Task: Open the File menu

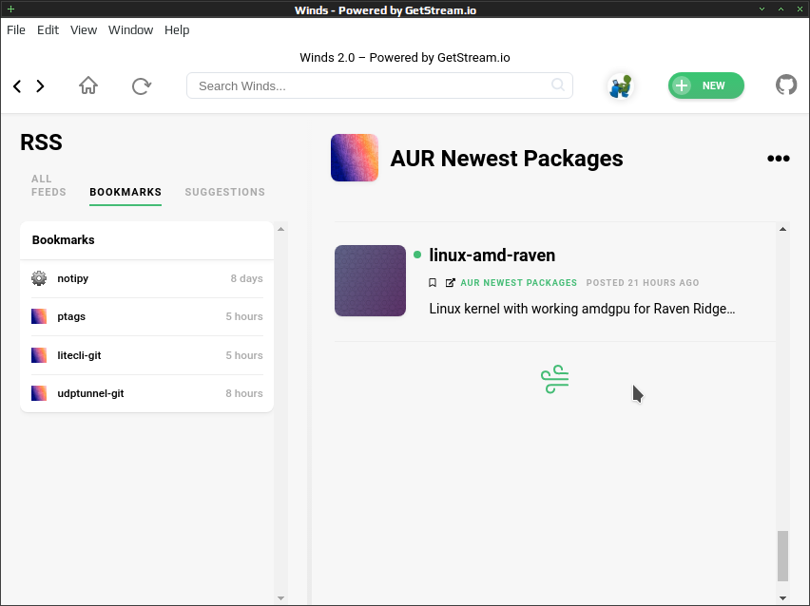Action: pos(16,30)
